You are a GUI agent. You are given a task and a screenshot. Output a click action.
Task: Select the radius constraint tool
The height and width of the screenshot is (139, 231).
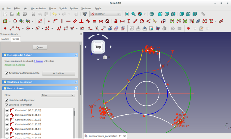(x=142, y=21)
